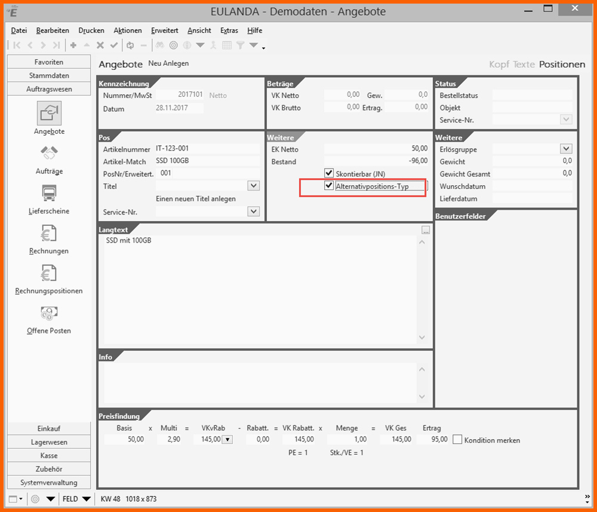Add new record with plus icon
The image size is (597, 512).
(x=73, y=45)
